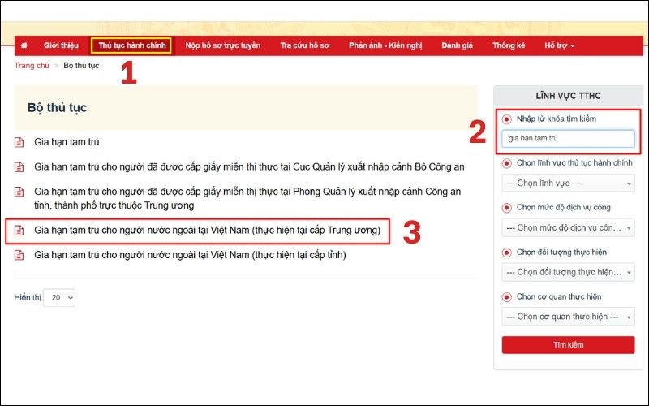Viewport: 649px width, 406px height.
Task: Click document icon beside Cục Quản lý xuất nhập cảnh procedure
Action: [x=19, y=167]
